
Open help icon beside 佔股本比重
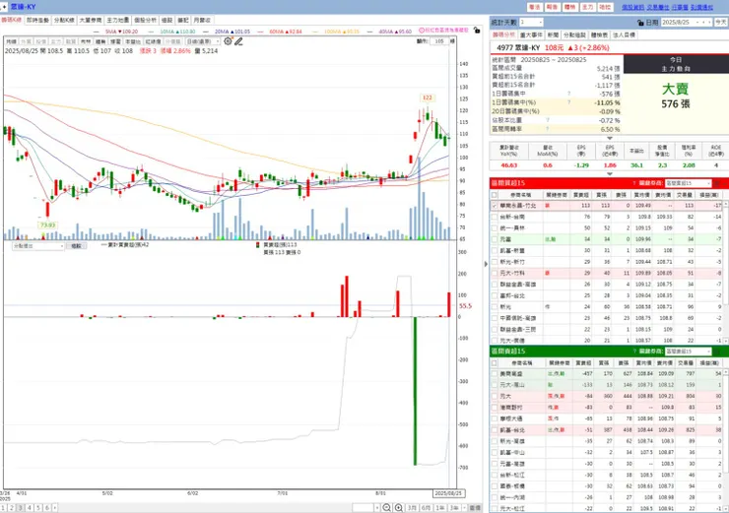pos(547,120)
